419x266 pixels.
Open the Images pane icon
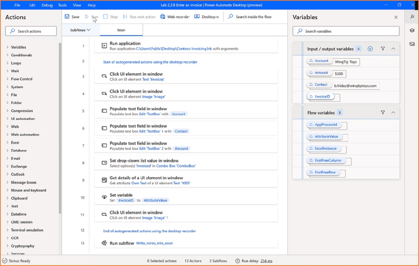point(412,44)
